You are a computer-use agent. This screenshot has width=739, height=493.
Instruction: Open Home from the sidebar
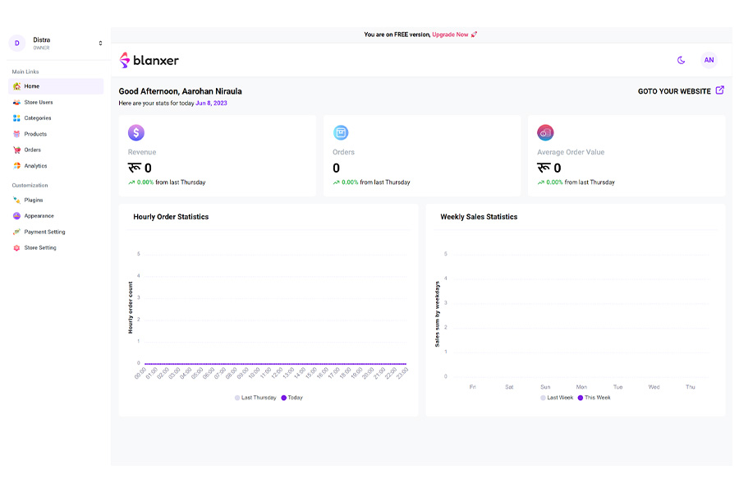[18, 86]
